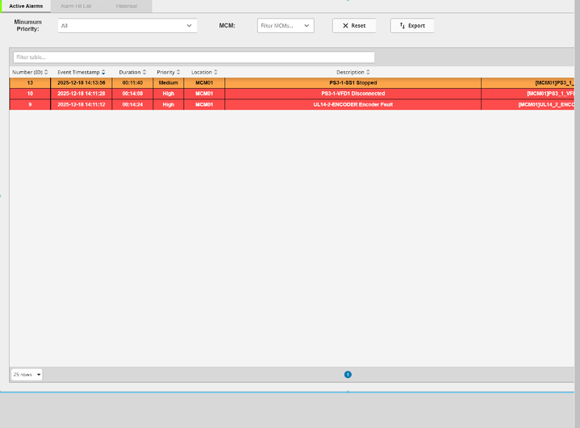
Task: Sort table by Priority column icon
Action: pyautogui.click(x=178, y=73)
